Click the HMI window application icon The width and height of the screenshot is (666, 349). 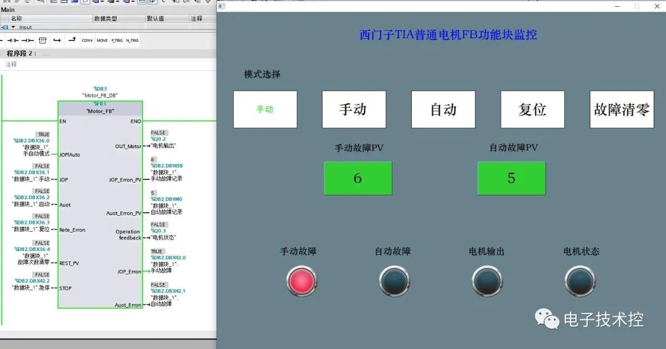(221, 6)
